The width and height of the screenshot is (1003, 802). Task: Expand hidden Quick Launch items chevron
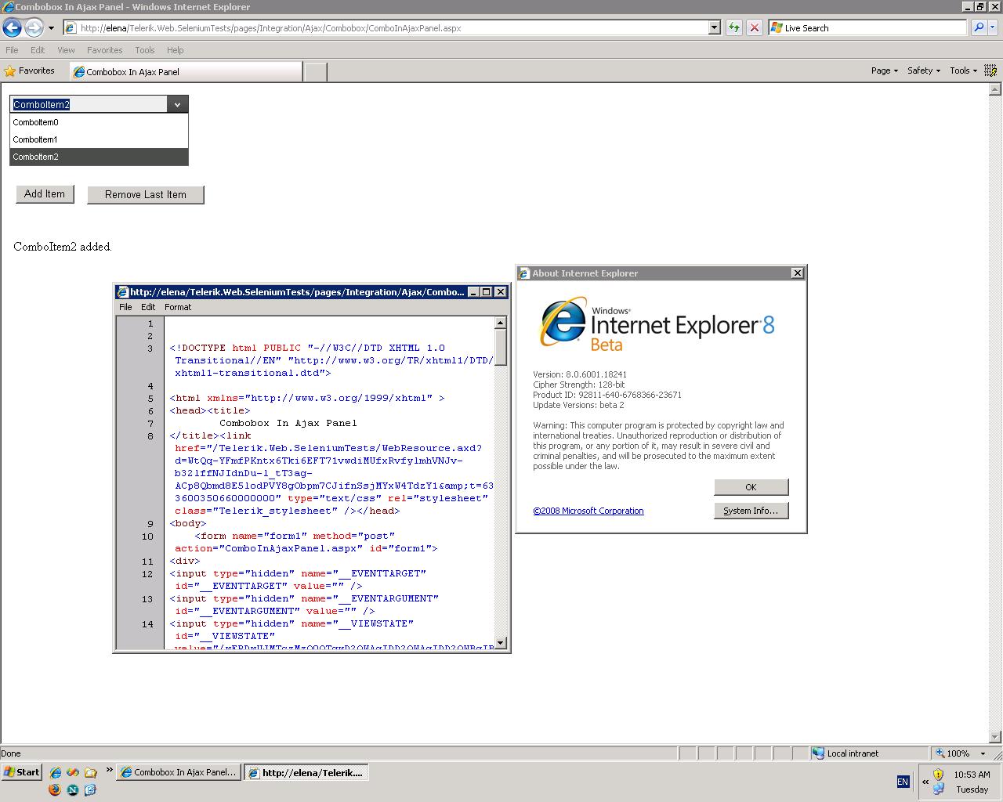tap(109, 771)
